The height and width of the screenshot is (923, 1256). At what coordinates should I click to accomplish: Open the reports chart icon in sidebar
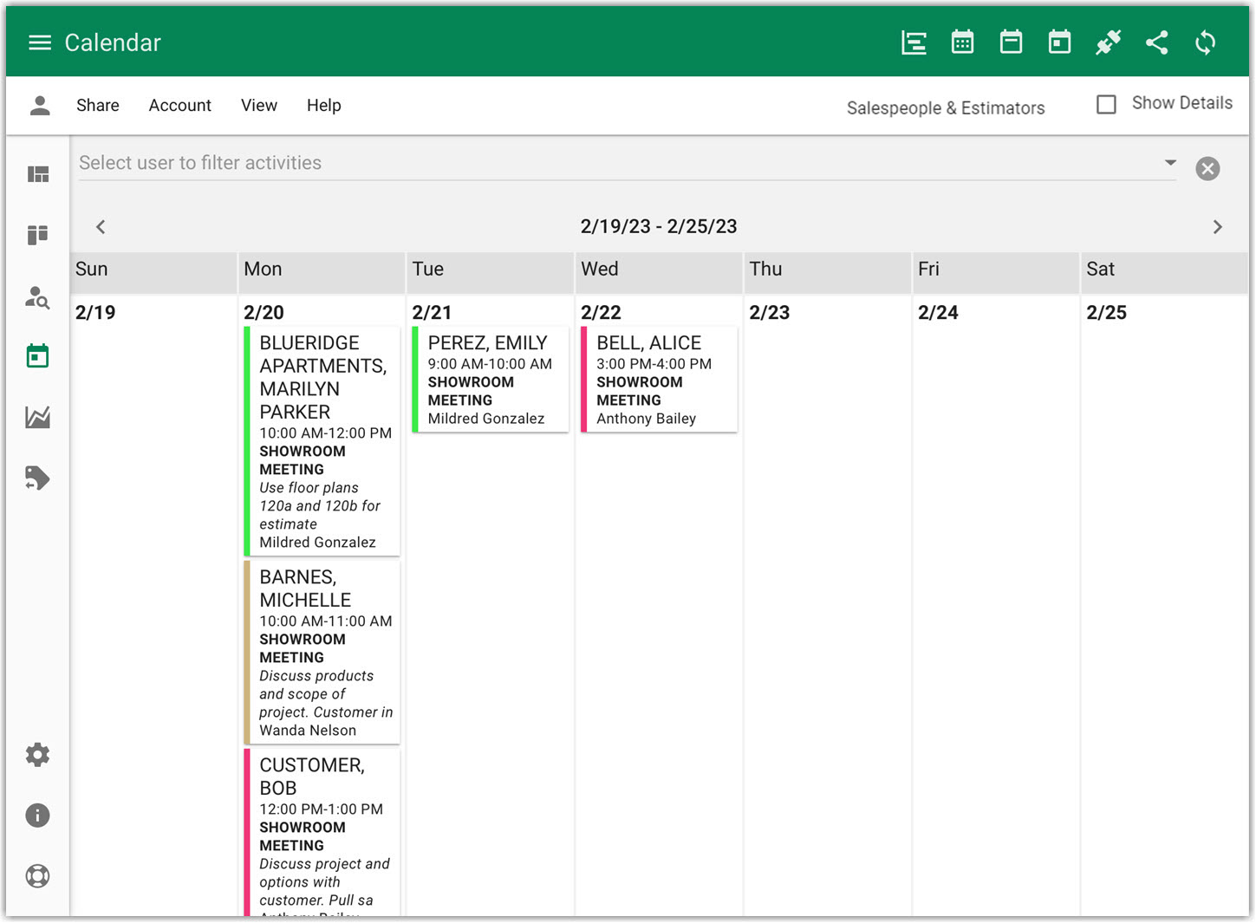[x=38, y=417]
